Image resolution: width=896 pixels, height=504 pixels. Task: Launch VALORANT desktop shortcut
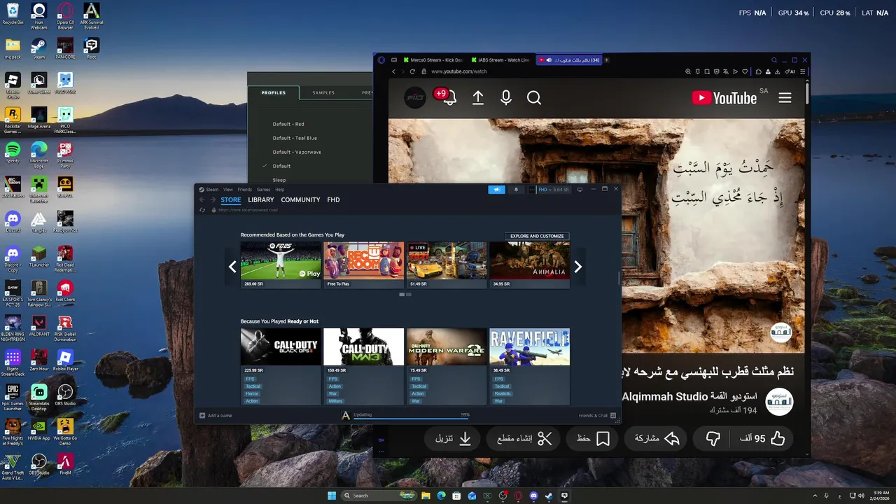tap(38, 324)
